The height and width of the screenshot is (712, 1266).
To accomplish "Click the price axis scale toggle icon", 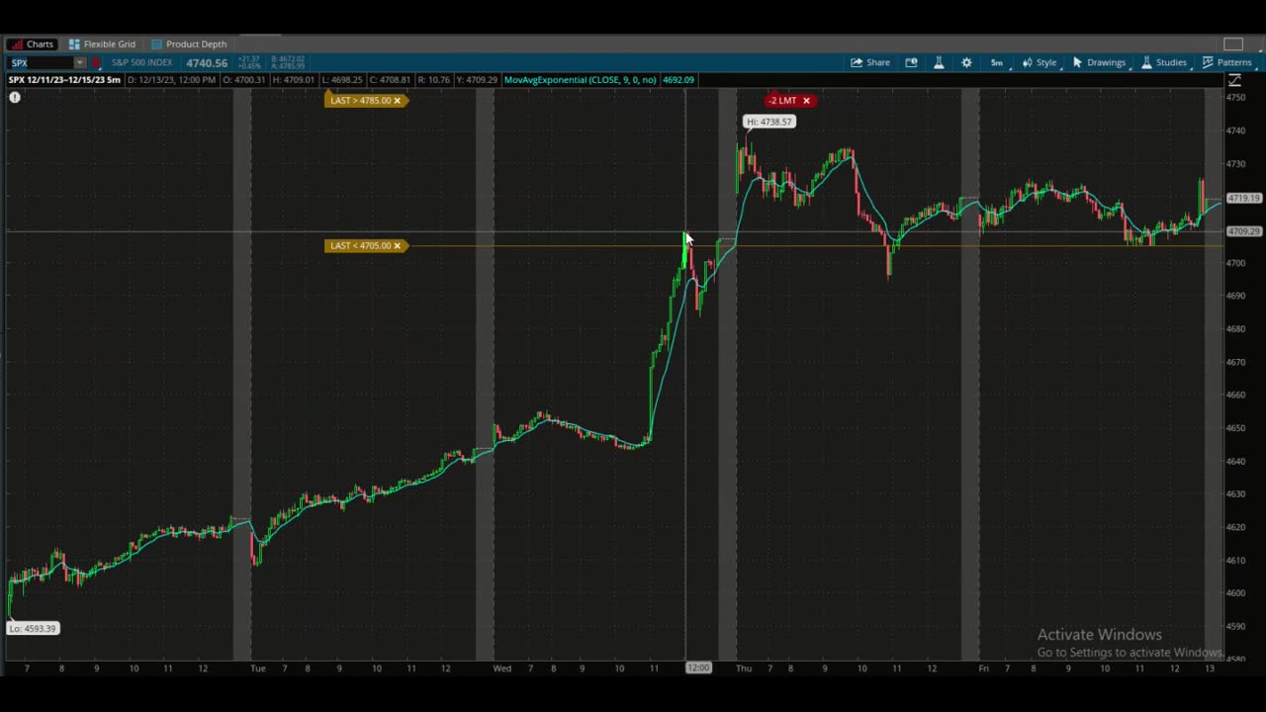I will pyautogui.click(x=1234, y=80).
